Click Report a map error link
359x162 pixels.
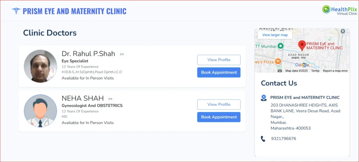pyautogui.click(x=335, y=71)
